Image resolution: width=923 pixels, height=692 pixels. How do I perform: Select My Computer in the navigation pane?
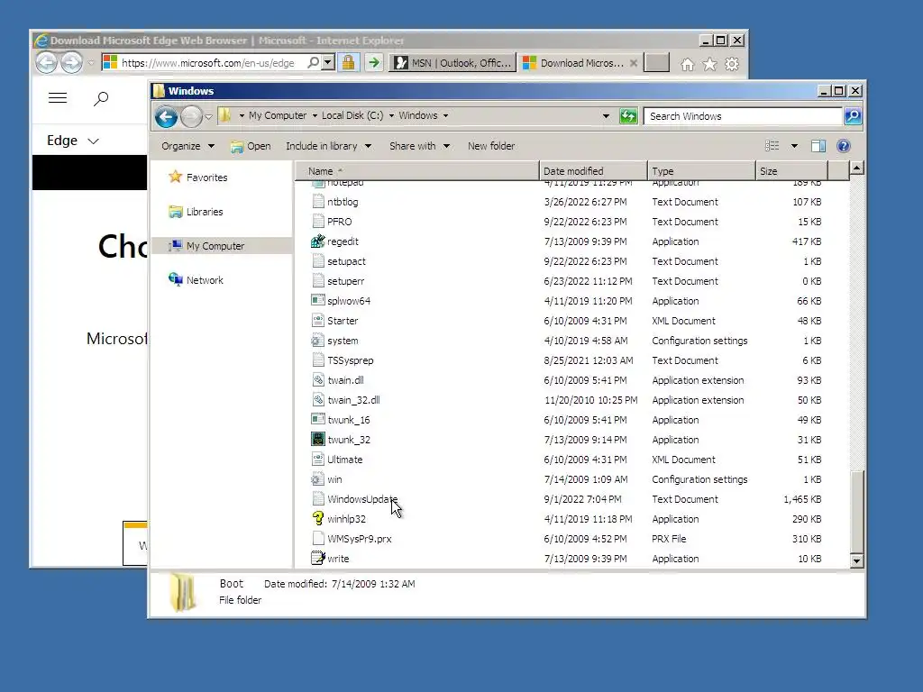coord(215,246)
